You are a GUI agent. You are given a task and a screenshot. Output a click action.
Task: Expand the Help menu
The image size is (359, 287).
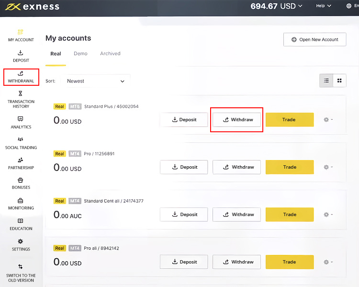point(324,6)
